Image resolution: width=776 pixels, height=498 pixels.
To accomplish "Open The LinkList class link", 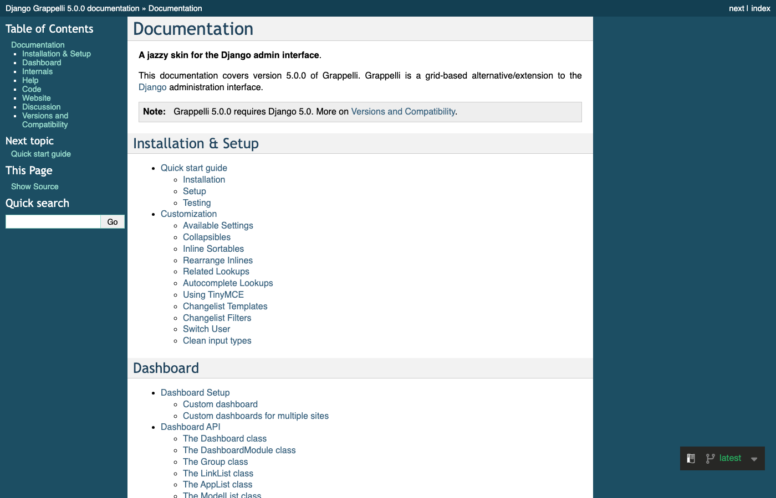I will point(218,474).
